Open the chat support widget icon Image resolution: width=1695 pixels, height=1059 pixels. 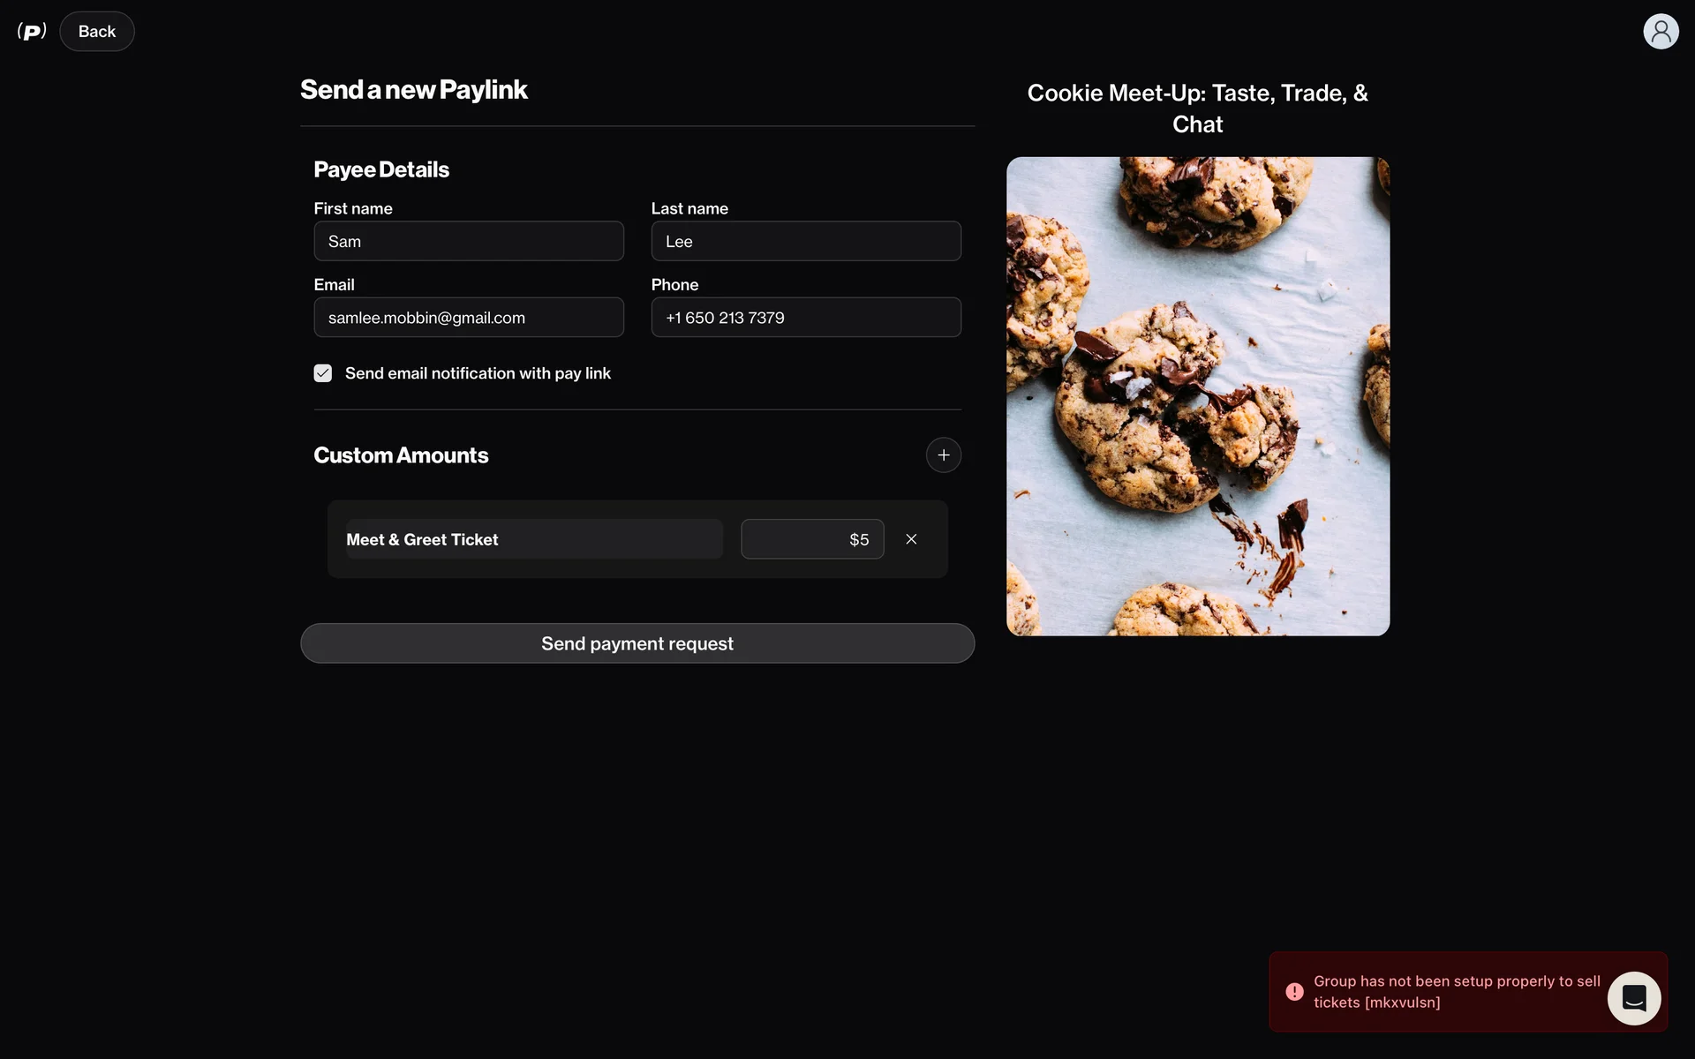[x=1633, y=998]
